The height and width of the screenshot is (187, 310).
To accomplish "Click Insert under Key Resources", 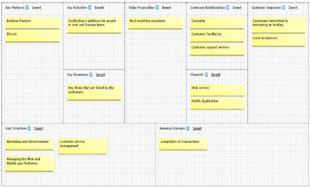I will 100,75.
